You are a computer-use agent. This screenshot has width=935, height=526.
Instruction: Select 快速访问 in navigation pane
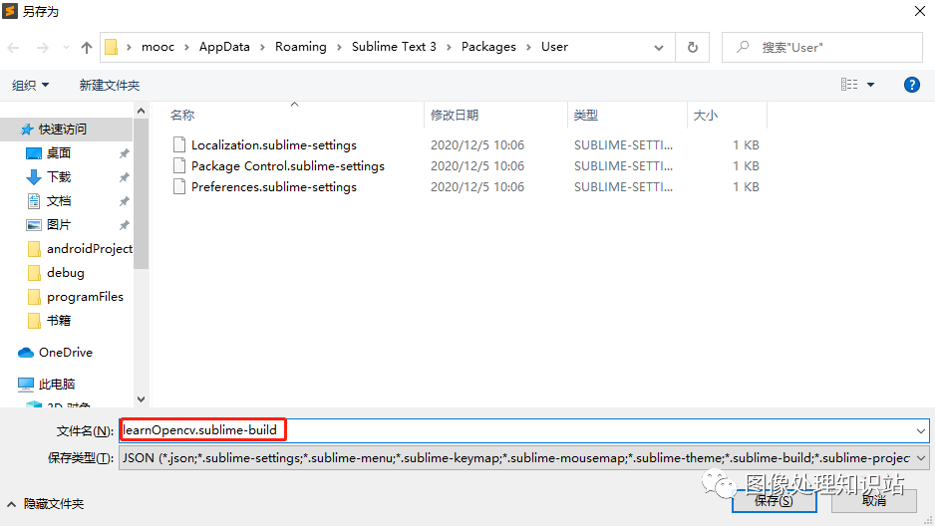(x=62, y=129)
